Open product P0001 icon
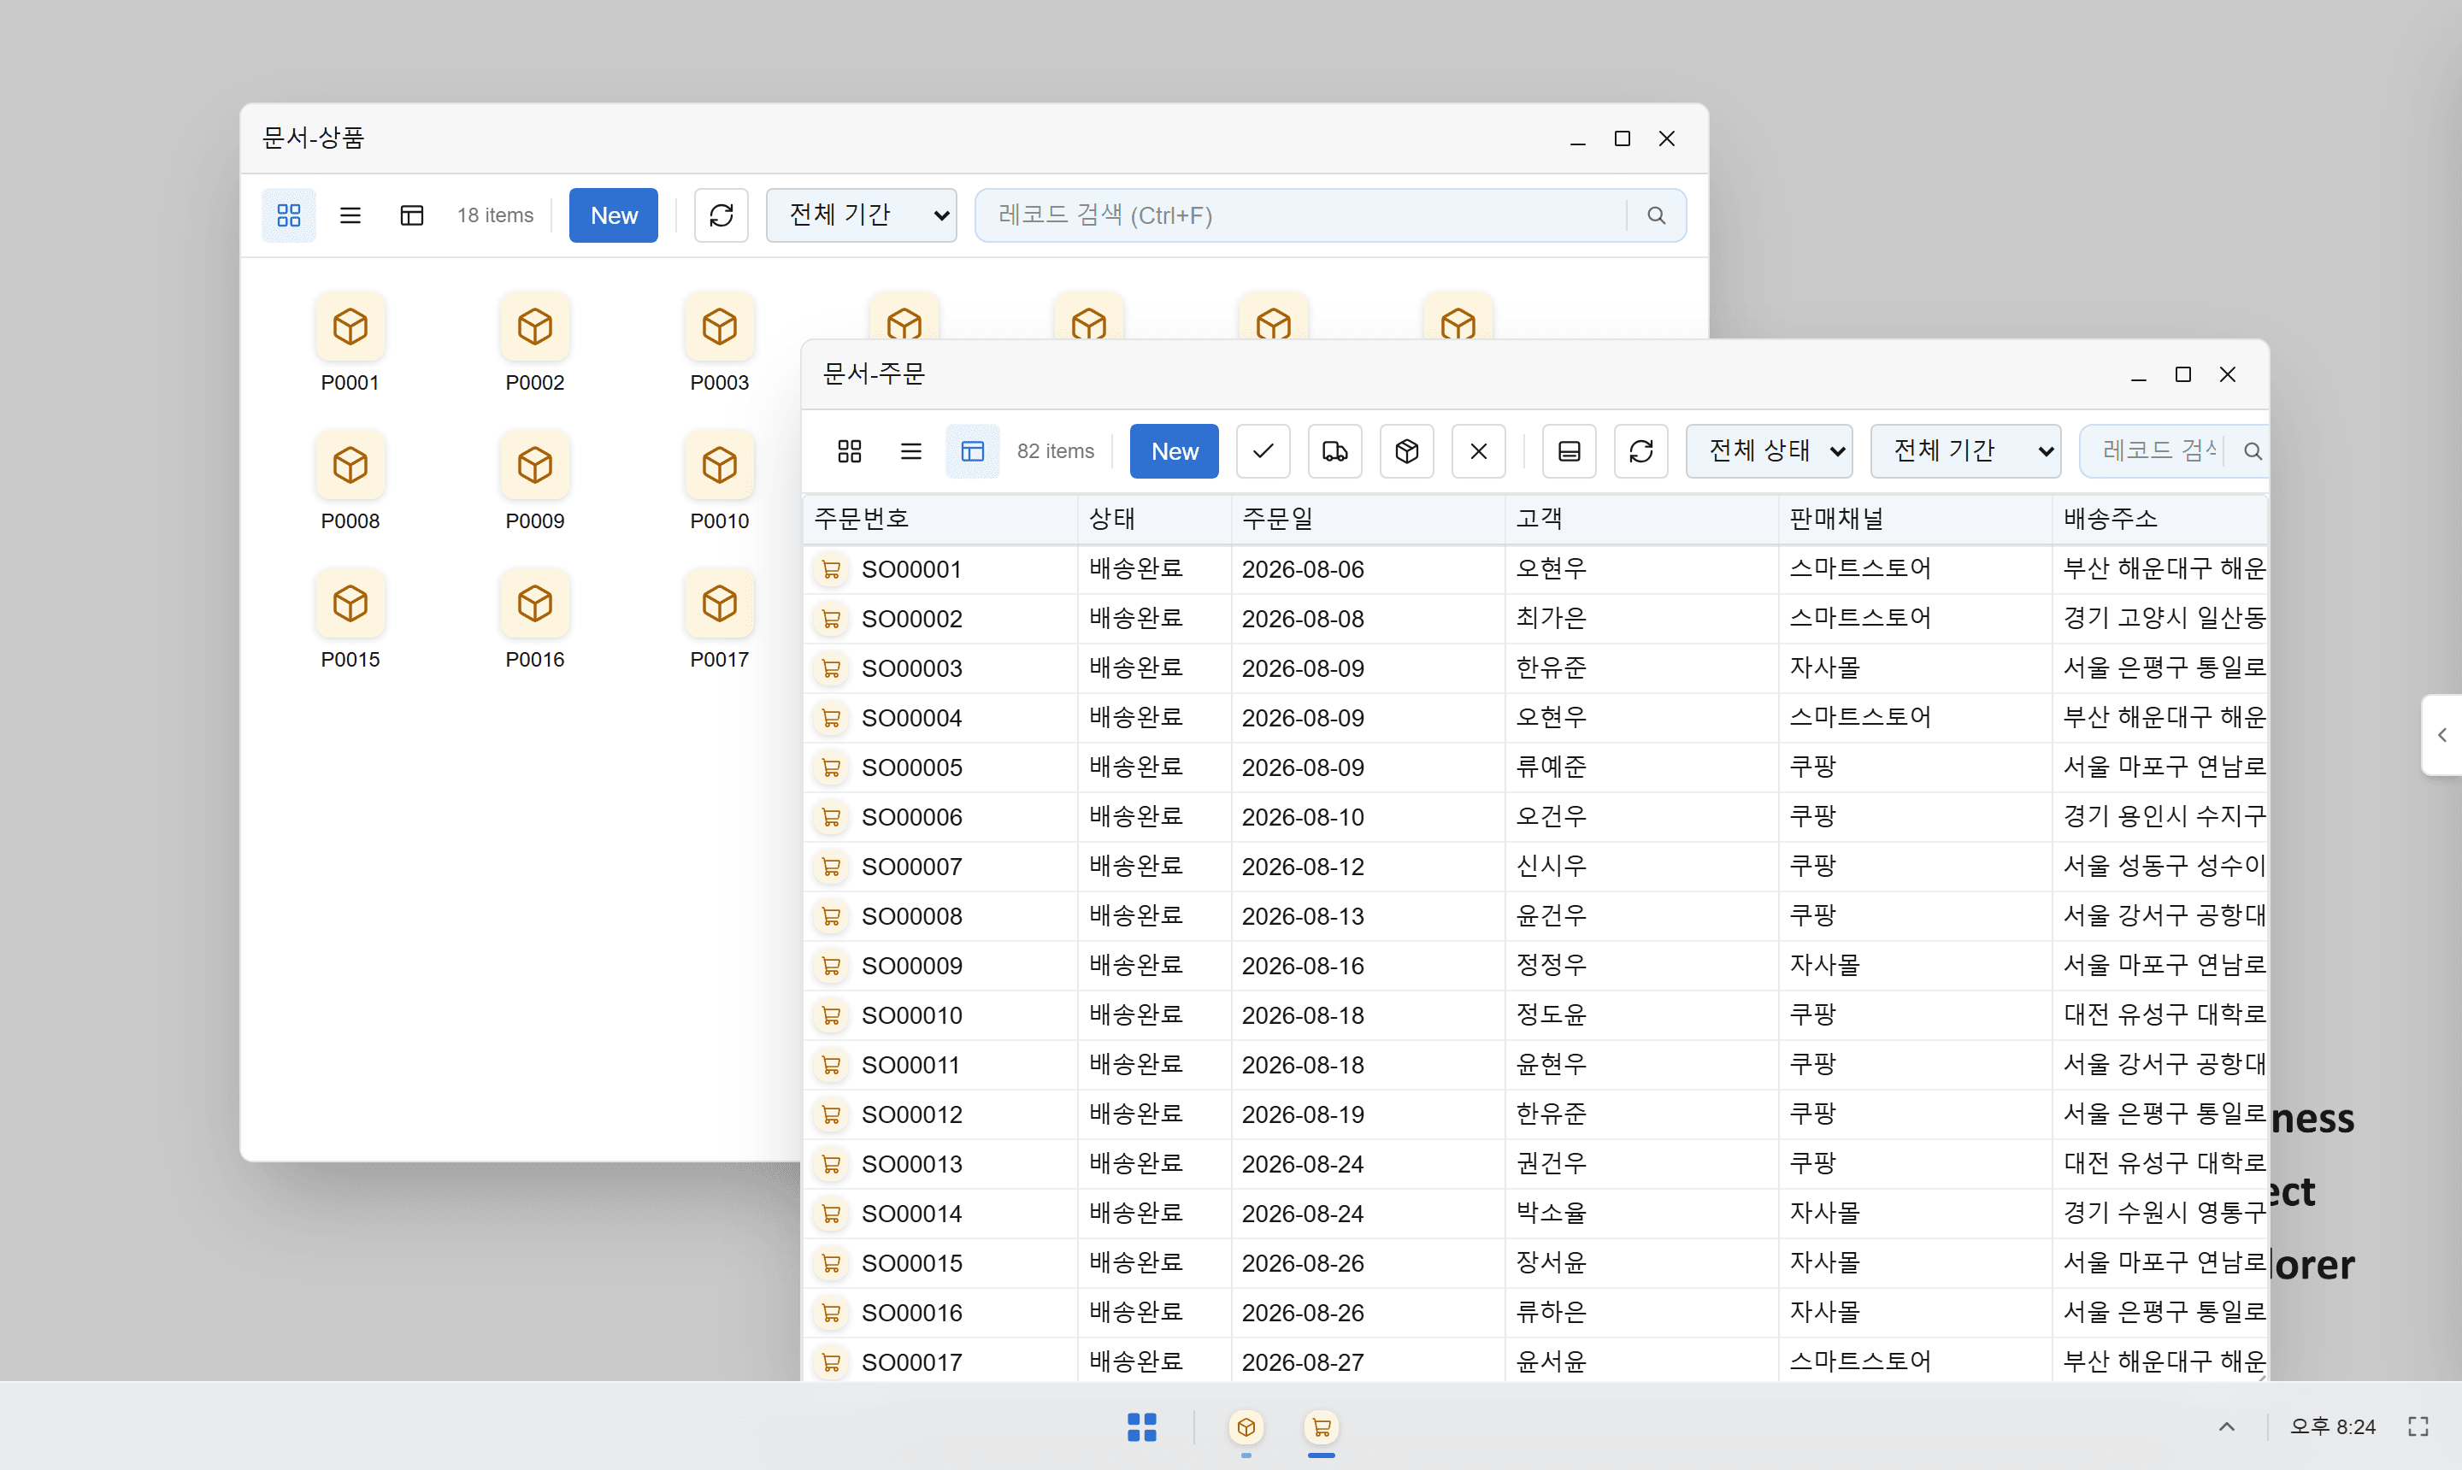 click(350, 342)
